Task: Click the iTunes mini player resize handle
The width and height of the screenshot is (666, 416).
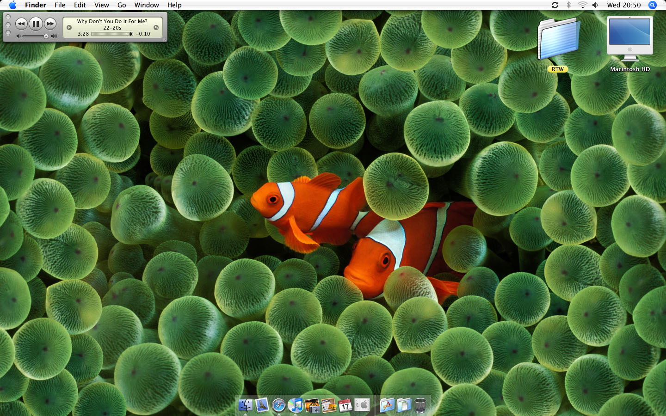Action: click(x=164, y=39)
